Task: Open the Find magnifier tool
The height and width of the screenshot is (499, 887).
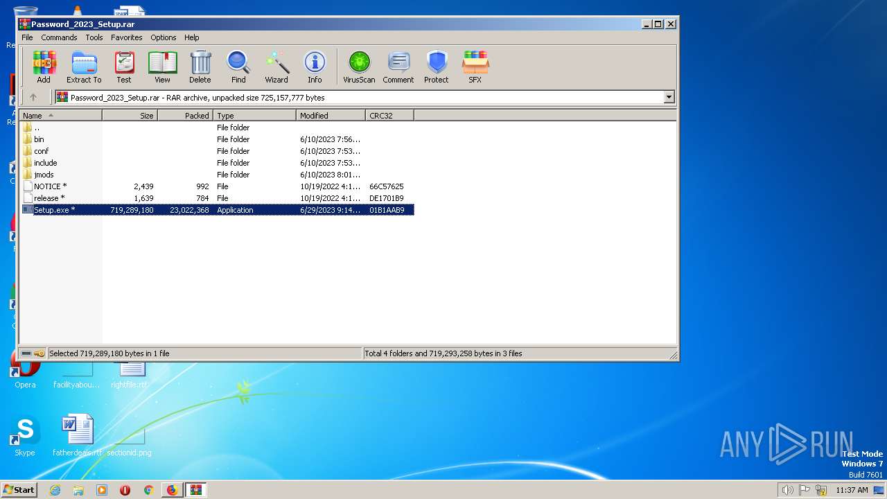Action: [x=238, y=67]
